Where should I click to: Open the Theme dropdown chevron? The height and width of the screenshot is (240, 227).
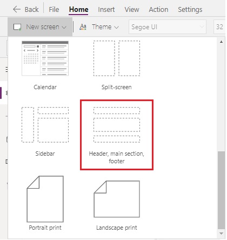(x=117, y=28)
